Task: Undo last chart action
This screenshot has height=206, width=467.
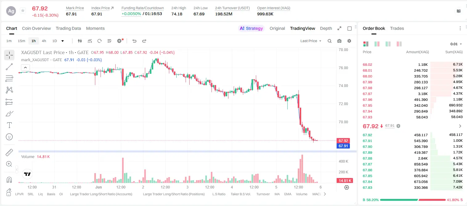Action: pos(134,41)
